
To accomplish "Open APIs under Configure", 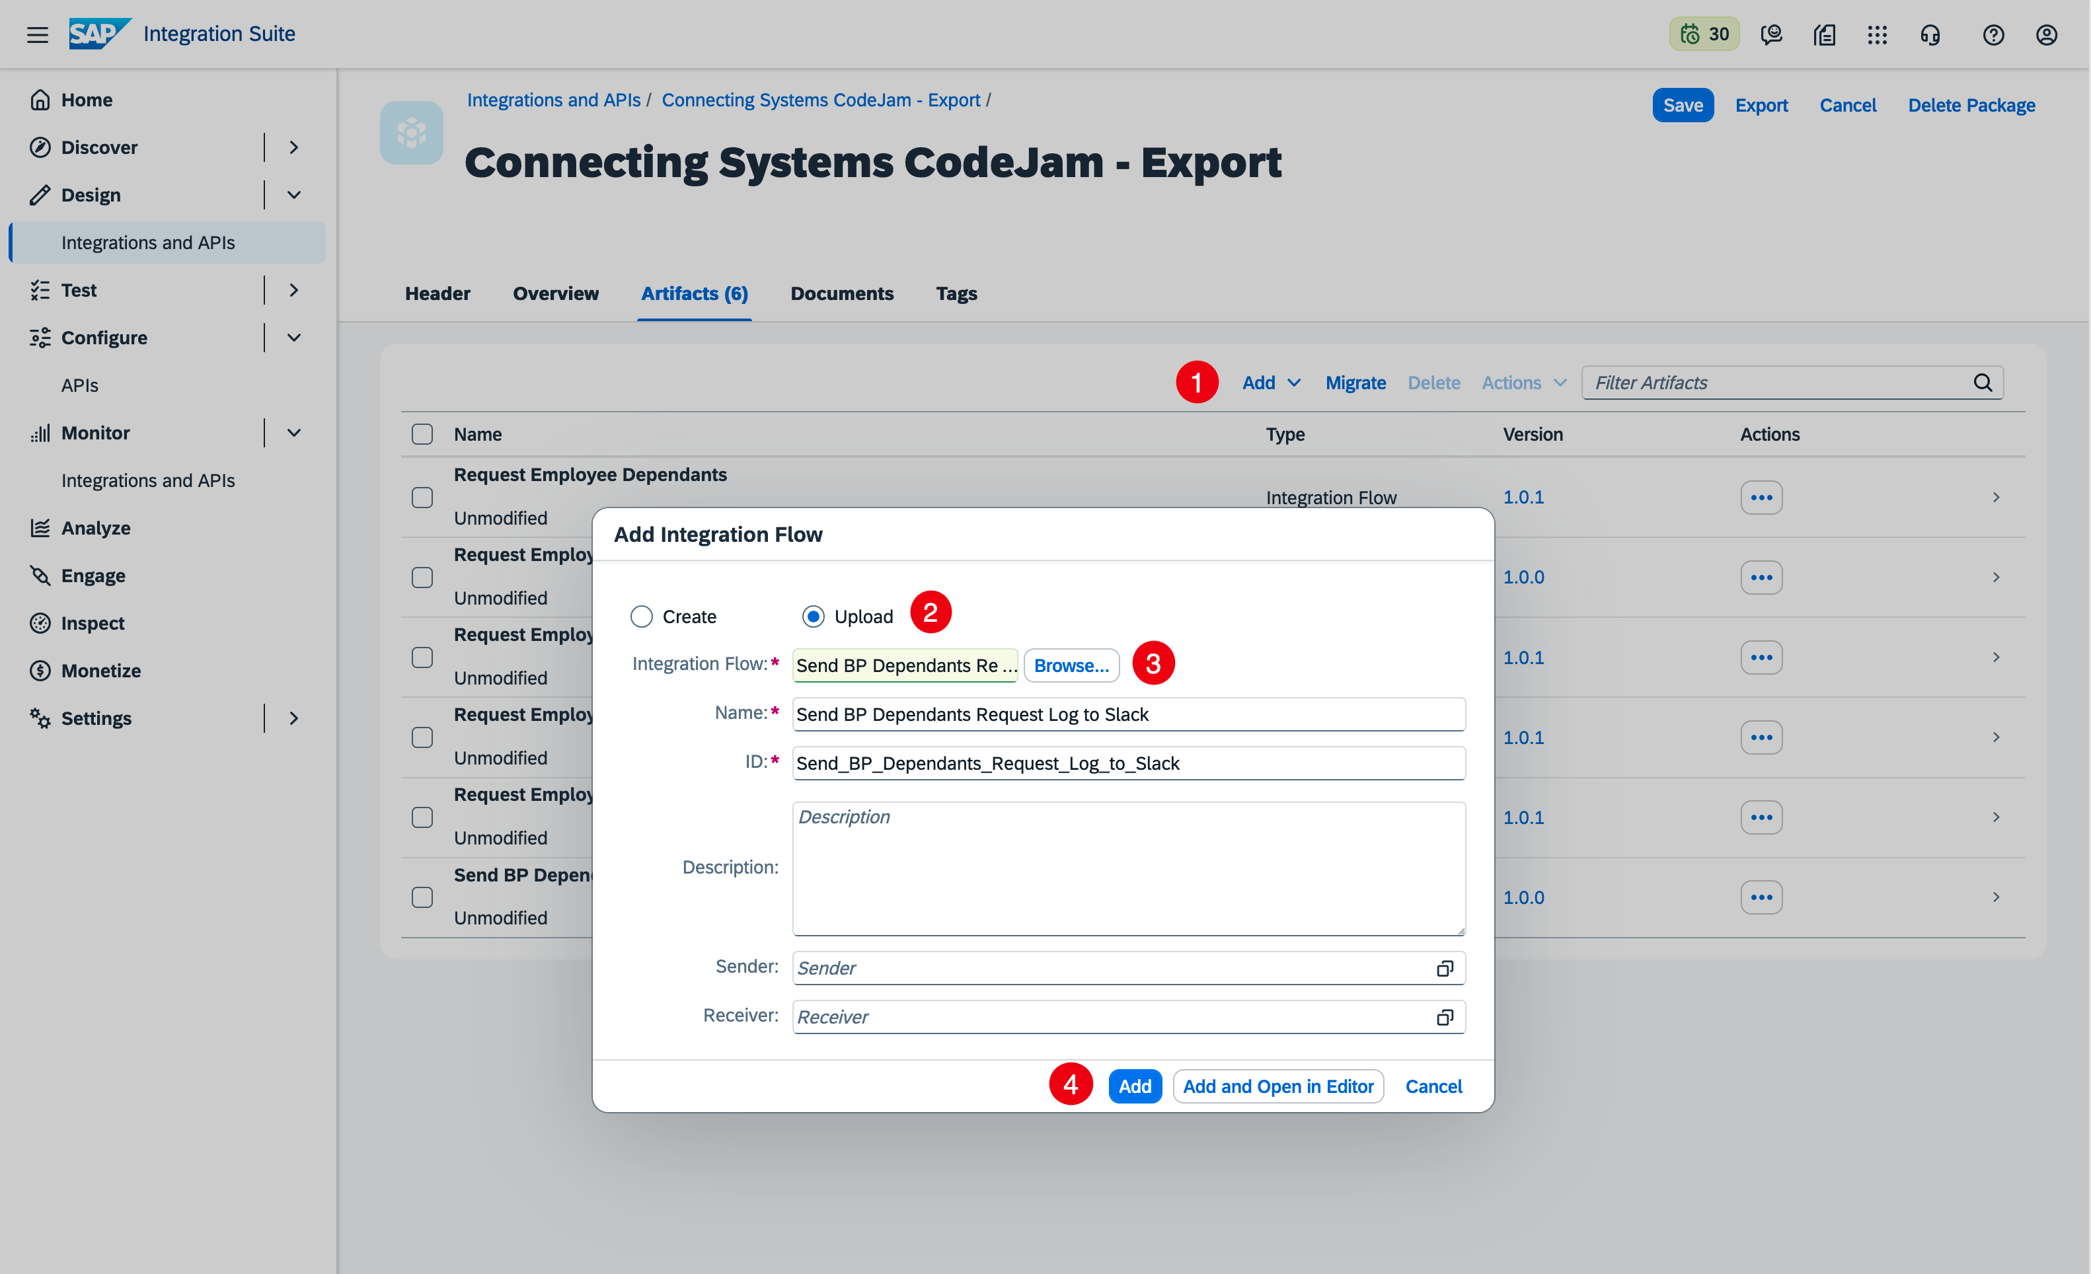I will (80, 385).
